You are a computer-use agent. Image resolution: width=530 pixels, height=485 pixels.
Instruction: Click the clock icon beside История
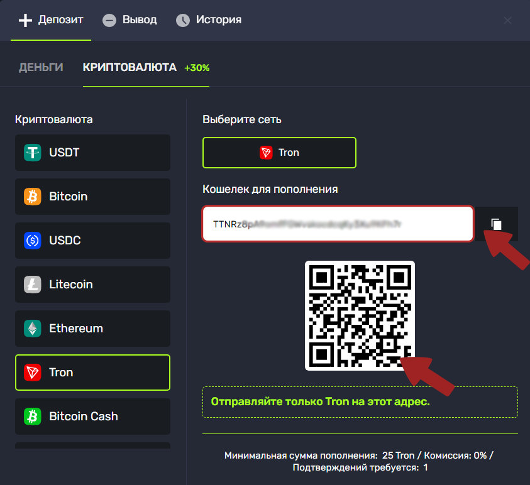(x=183, y=21)
